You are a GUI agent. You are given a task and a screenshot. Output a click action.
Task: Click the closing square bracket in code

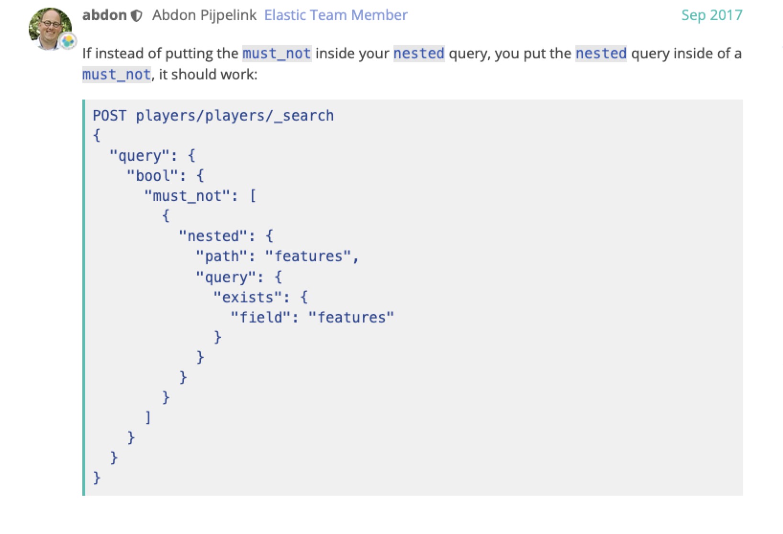point(148,418)
